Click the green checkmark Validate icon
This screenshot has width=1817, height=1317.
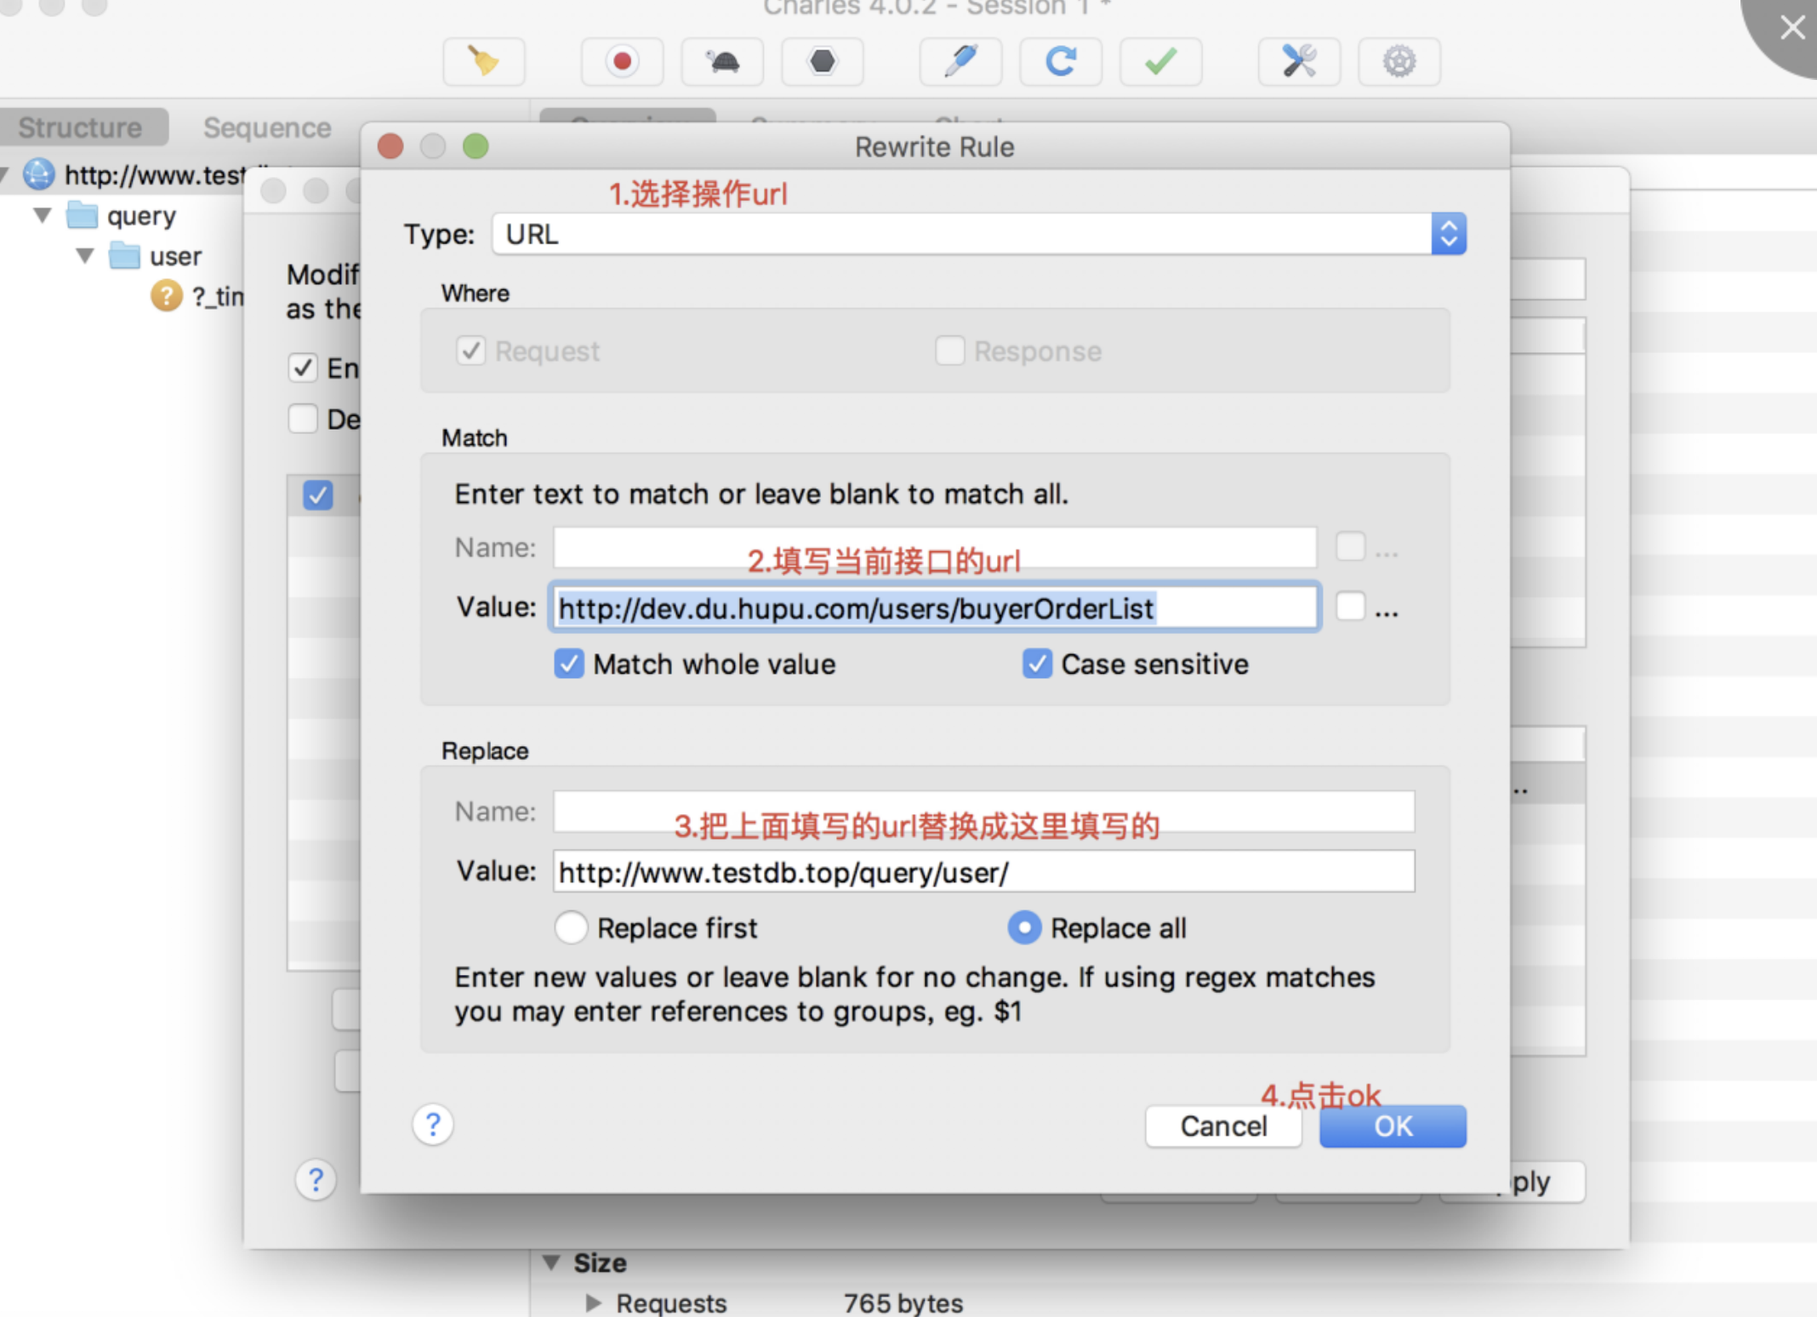(1160, 61)
